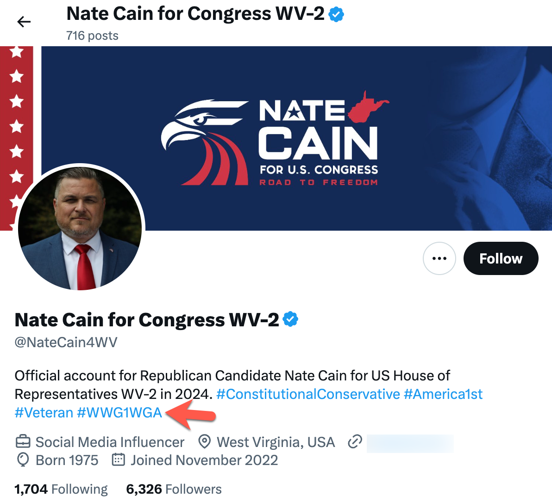
Task: Open the #Veteran hashtag link
Action: point(44,412)
